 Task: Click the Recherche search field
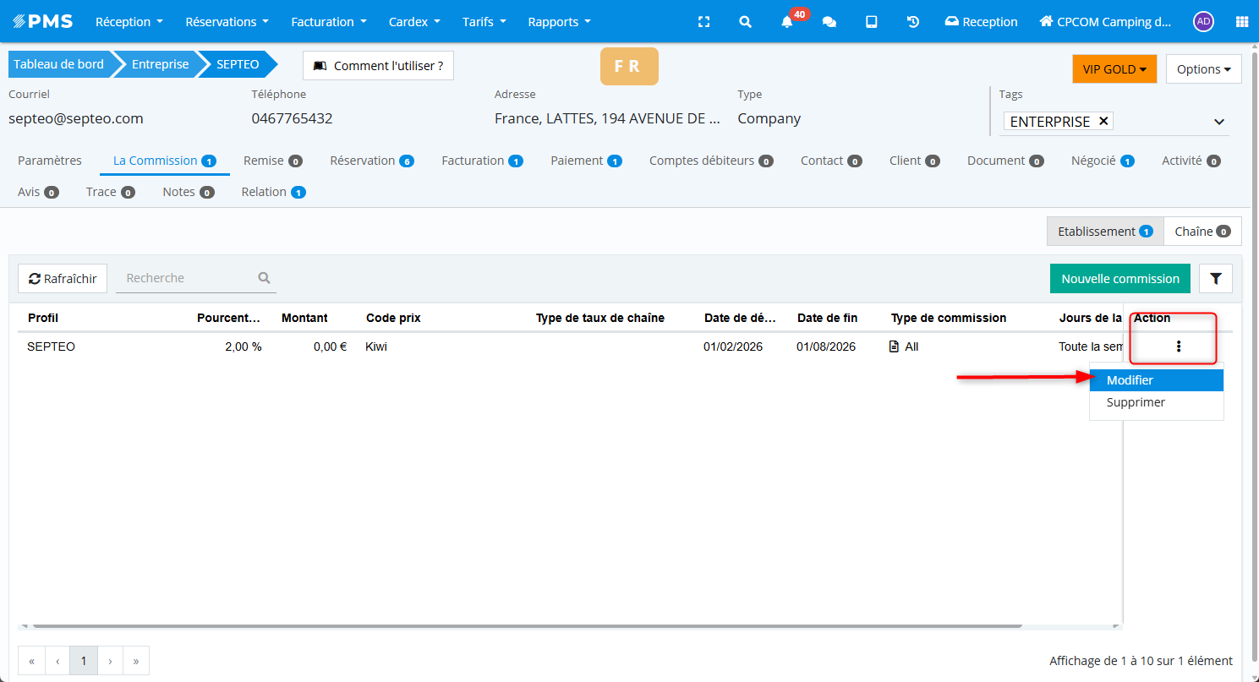[x=188, y=278]
